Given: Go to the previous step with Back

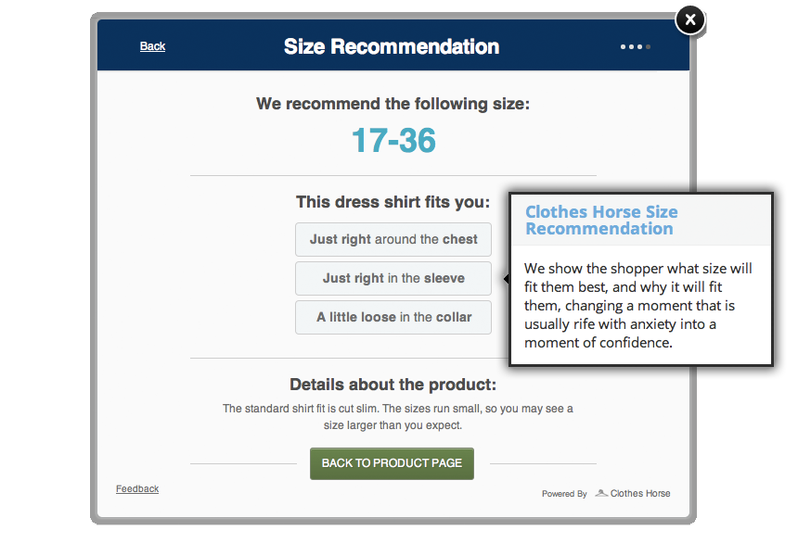Looking at the screenshot, I should [x=152, y=46].
